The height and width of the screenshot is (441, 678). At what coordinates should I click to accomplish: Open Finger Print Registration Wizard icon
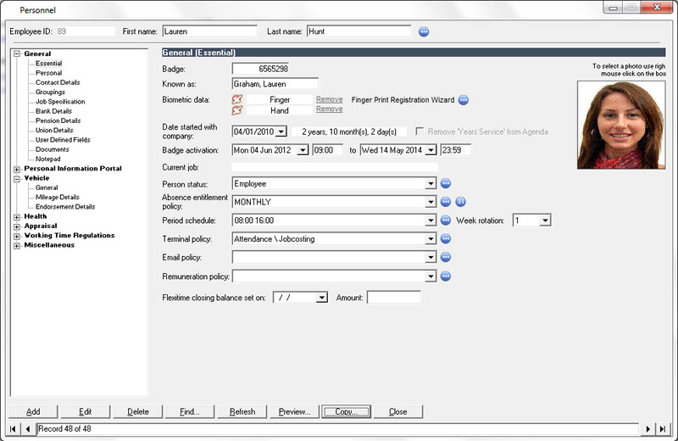click(464, 99)
